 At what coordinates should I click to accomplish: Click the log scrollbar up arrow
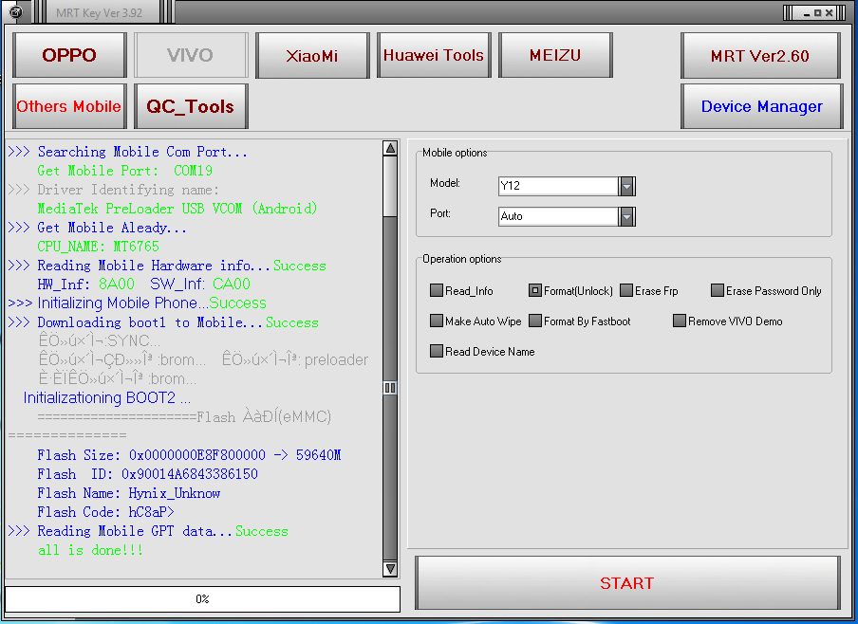(x=390, y=148)
